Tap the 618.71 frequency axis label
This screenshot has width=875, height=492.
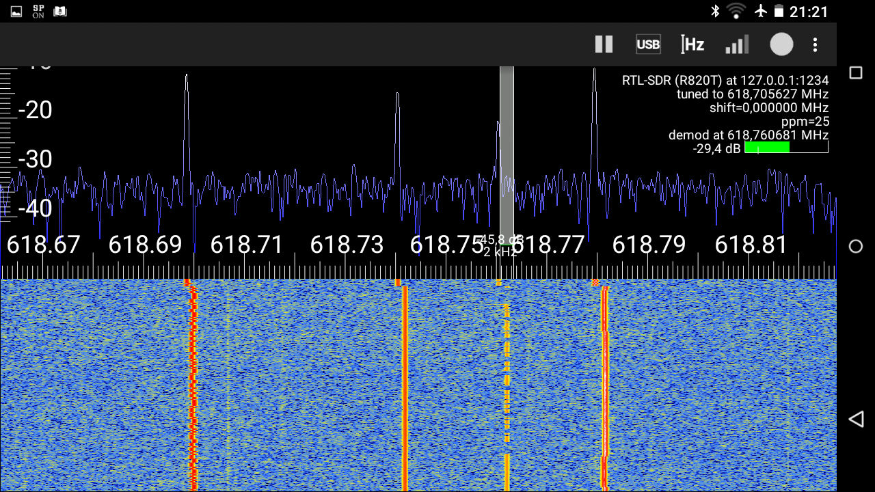click(x=247, y=245)
